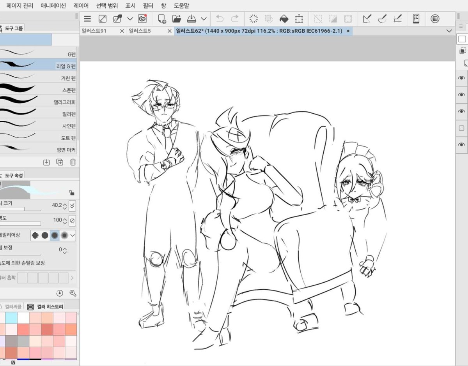Click the Redo arrow

235,19
